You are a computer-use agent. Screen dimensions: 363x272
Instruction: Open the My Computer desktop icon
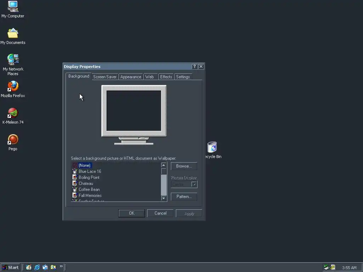13,9
